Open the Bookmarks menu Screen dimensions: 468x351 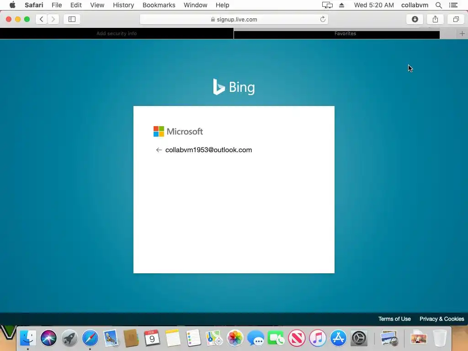159,5
